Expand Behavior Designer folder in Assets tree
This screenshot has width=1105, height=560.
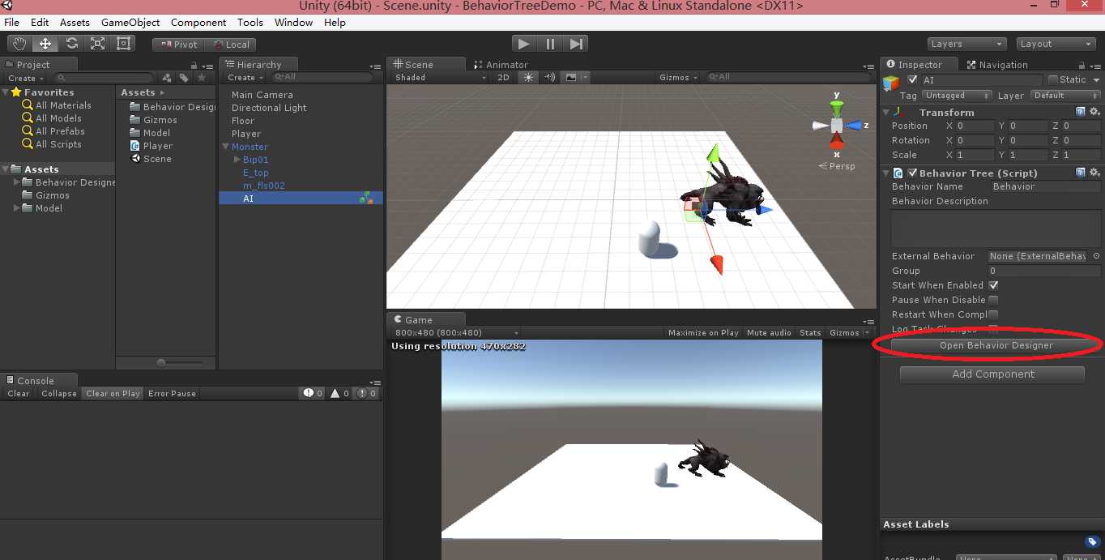pyautogui.click(x=17, y=182)
